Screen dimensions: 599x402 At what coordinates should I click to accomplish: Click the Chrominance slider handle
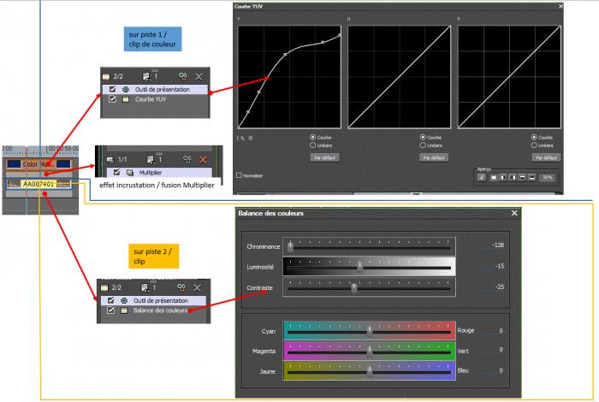click(290, 246)
